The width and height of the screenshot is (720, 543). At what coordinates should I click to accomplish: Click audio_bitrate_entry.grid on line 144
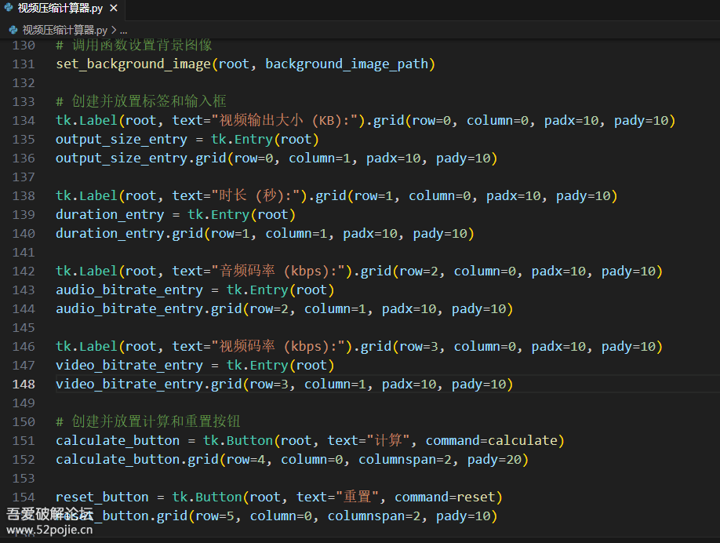pyautogui.click(x=149, y=309)
